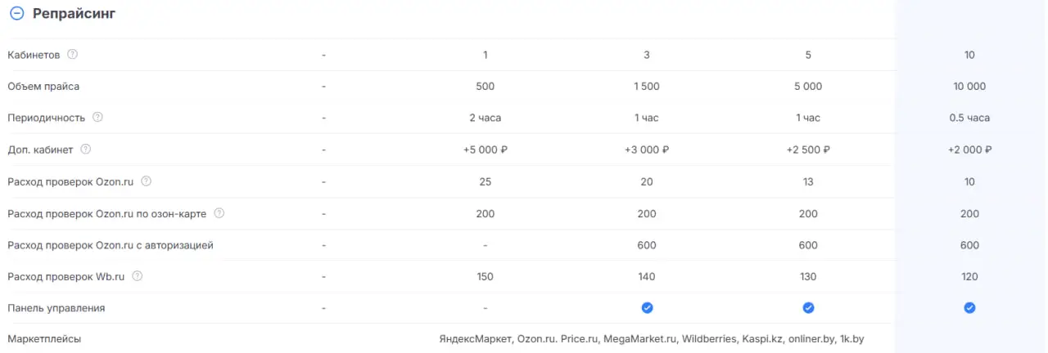
Task: Click help icon next to Кабинетов
Action: pos(73,55)
